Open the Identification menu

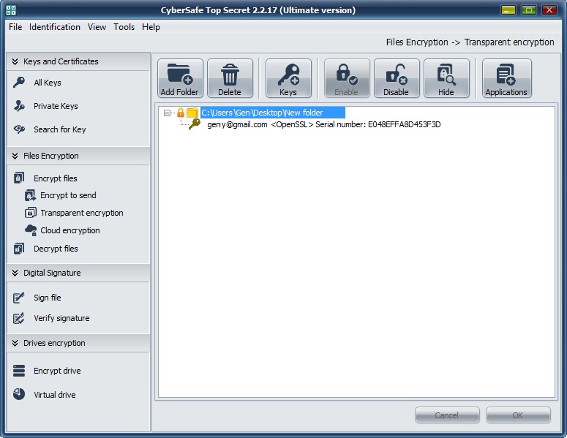pyautogui.click(x=55, y=27)
